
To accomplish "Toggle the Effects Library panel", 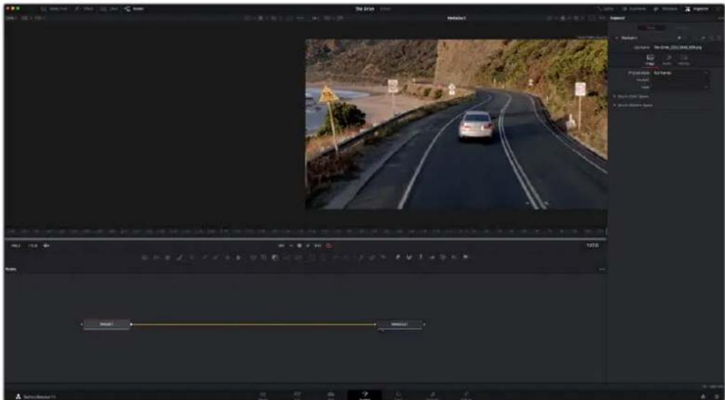I will tap(85, 9).
